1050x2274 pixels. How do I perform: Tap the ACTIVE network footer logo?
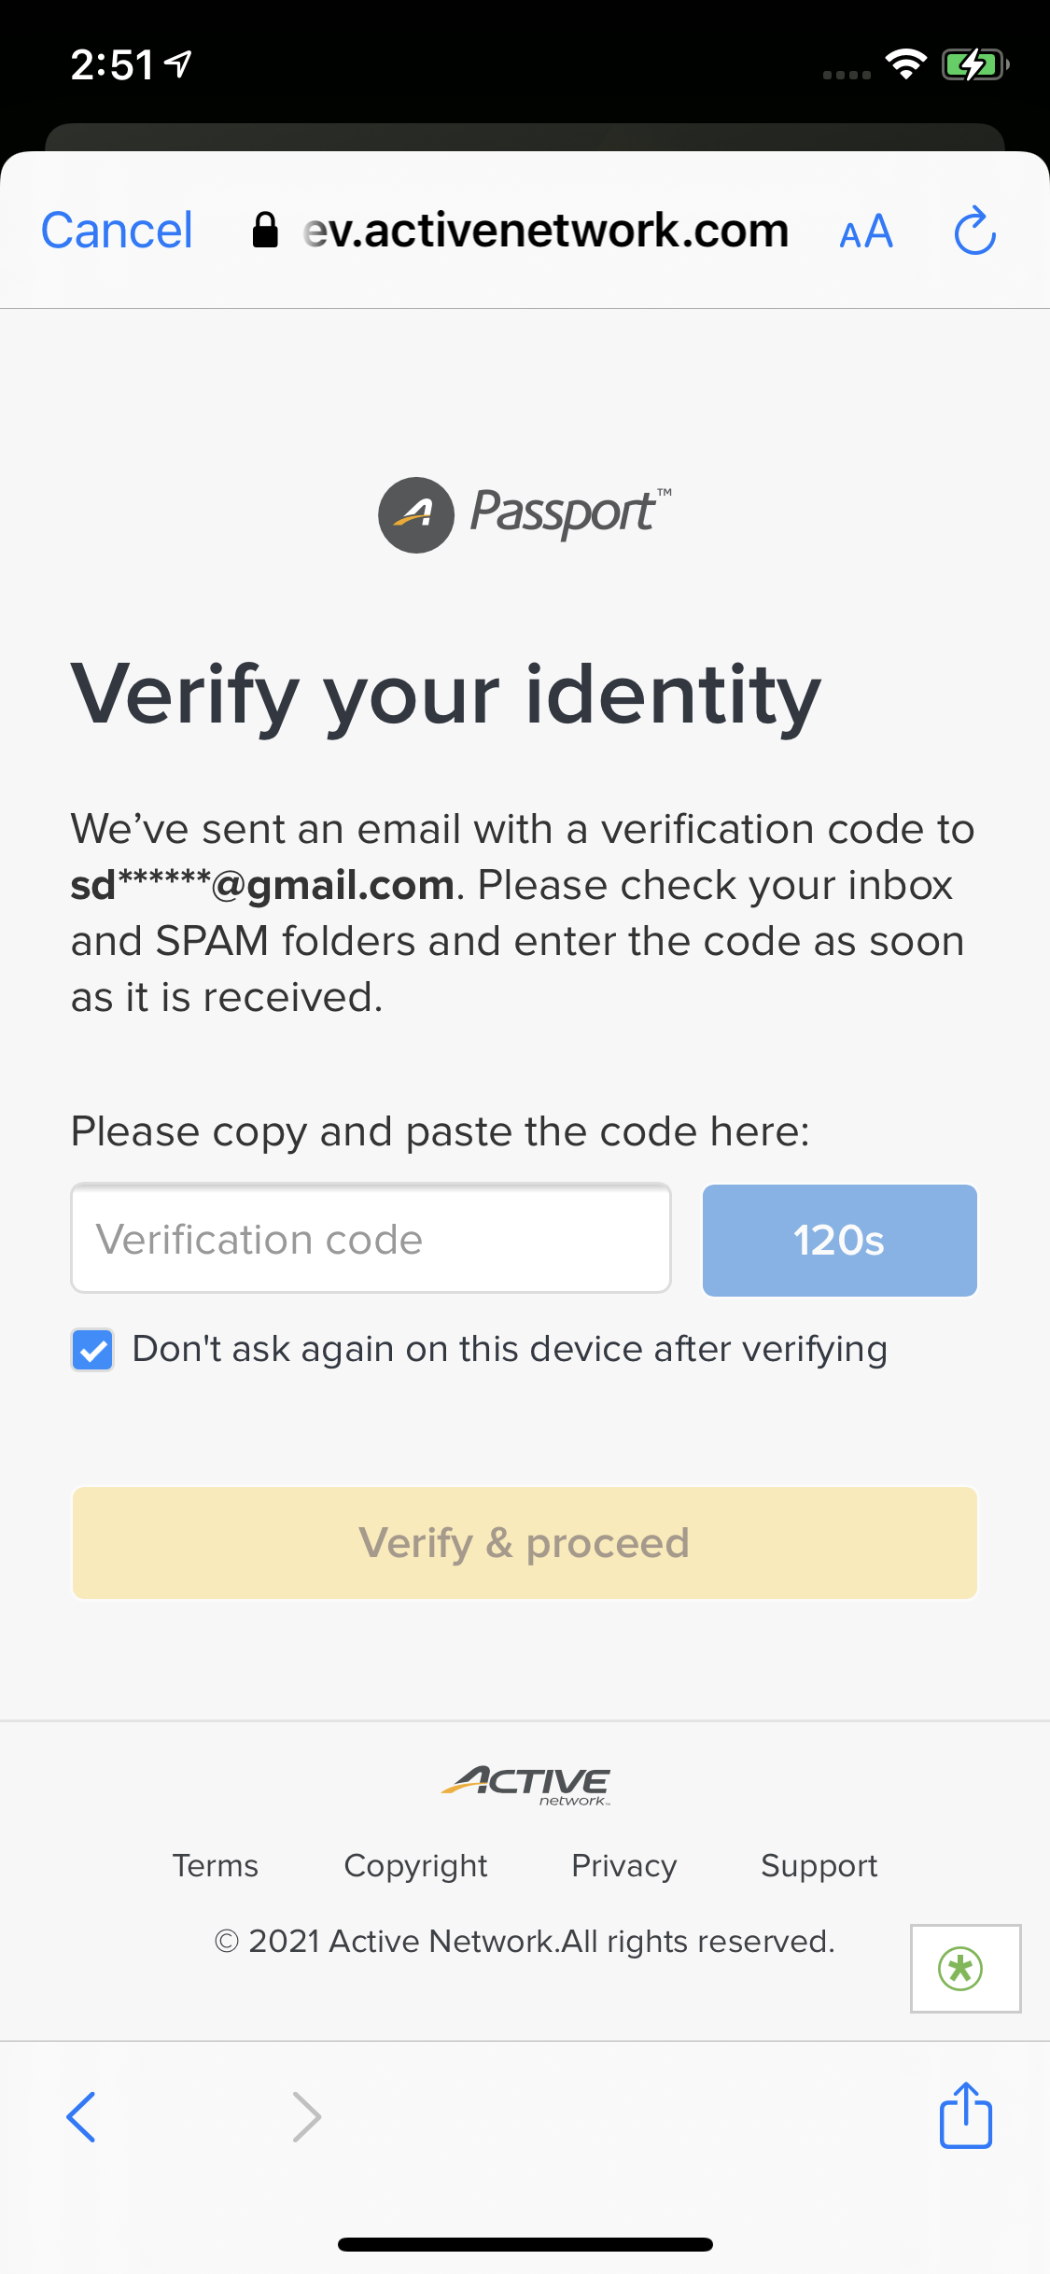pyautogui.click(x=525, y=1785)
